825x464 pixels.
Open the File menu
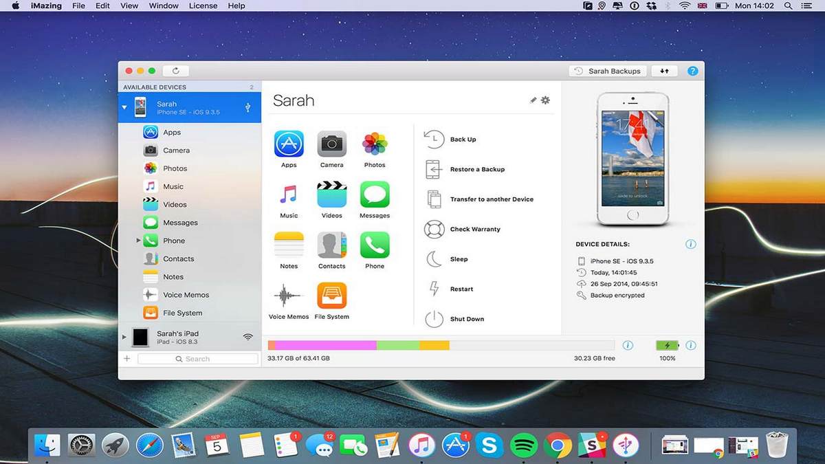(78, 5)
